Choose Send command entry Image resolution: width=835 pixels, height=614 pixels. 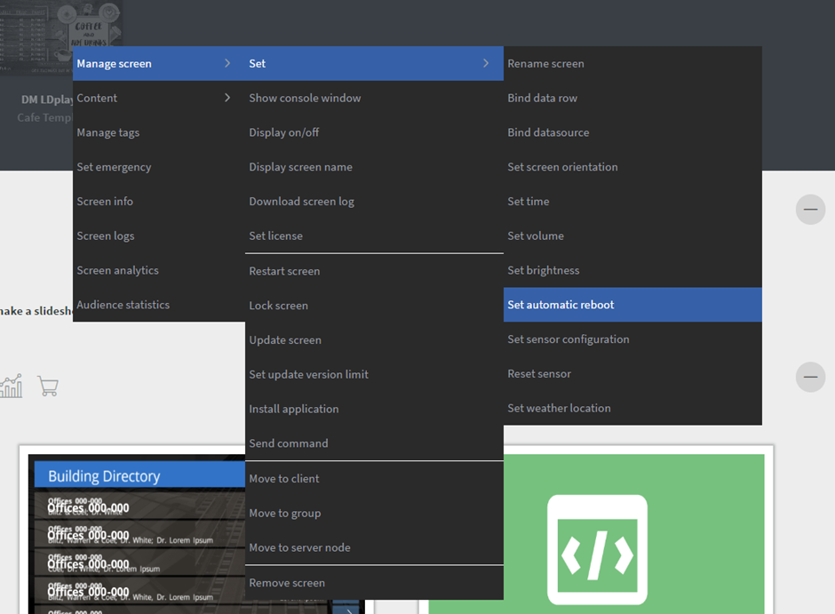(x=374, y=443)
